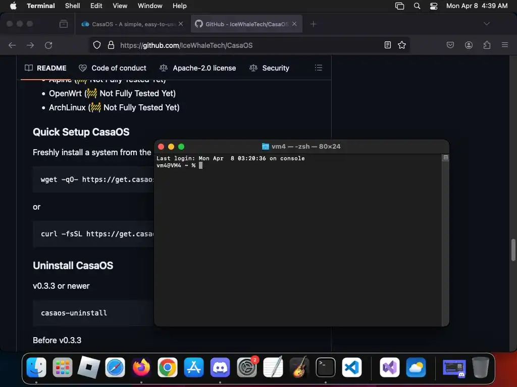Viewport: 517px width, 387px height.
Task: Open System Settings from the Dock
Action: coord(246,367)
